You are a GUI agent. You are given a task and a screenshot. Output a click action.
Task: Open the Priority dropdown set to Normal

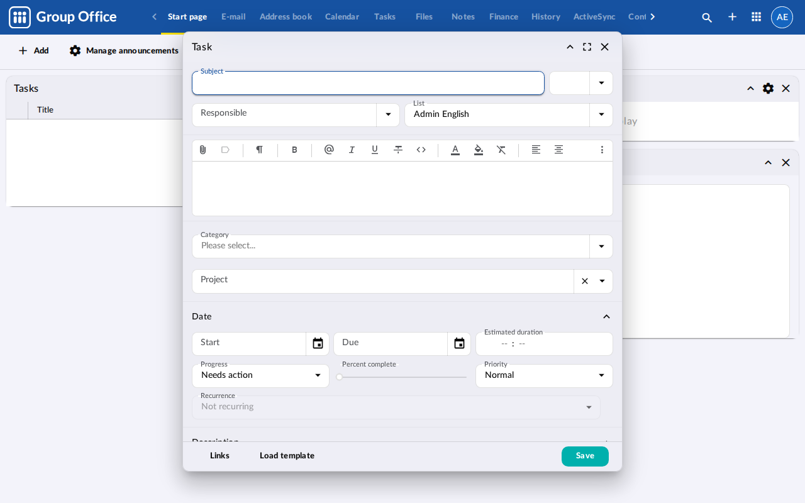(x=544, y=376)
